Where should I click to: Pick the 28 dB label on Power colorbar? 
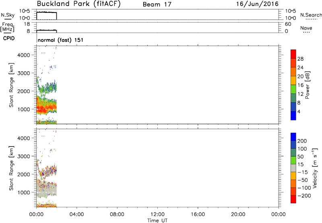pos(300,59)
